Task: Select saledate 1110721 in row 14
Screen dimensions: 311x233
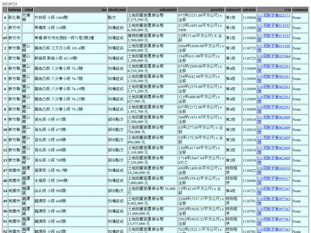Action: [249, 191]
